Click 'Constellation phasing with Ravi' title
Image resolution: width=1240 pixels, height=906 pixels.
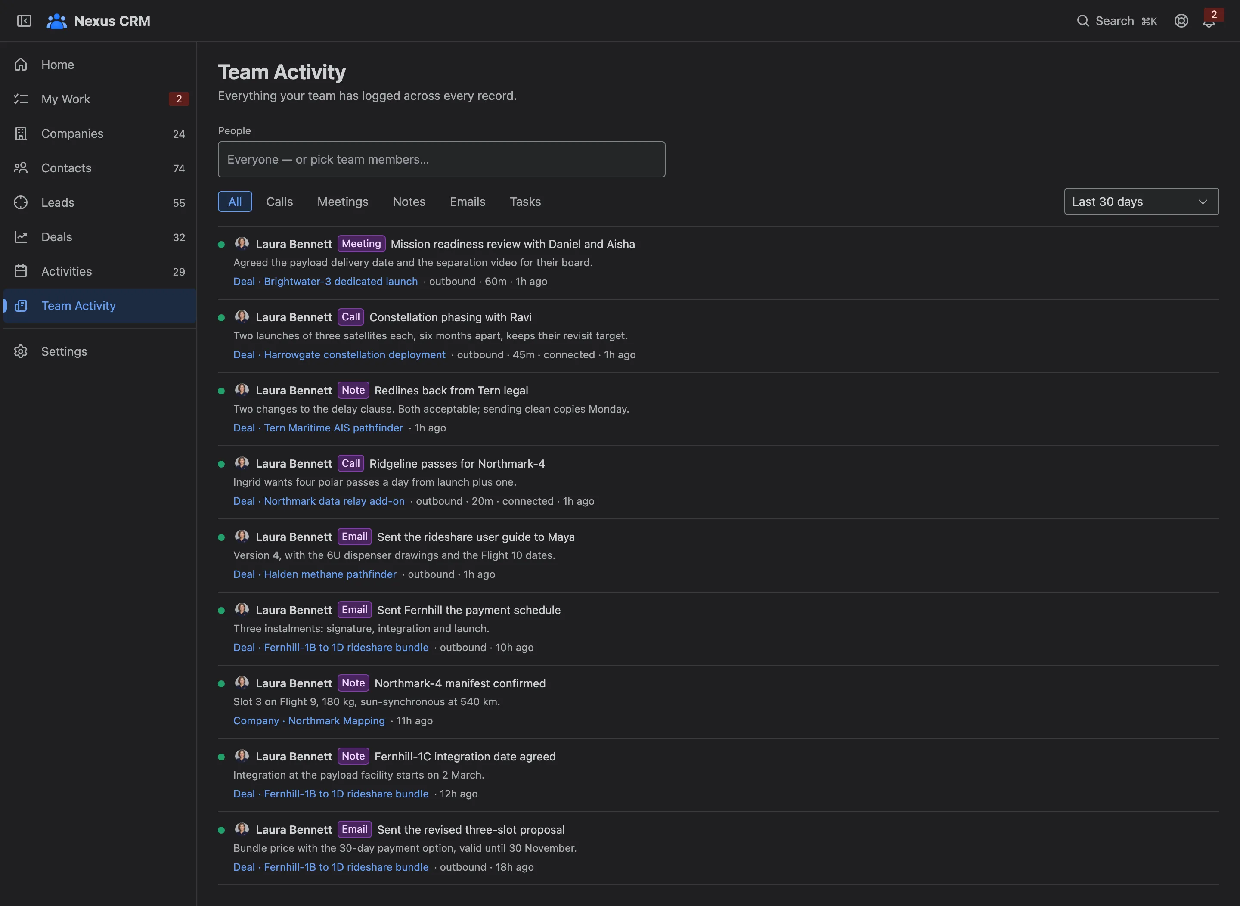pyautogui.click(x=450, y=317)
